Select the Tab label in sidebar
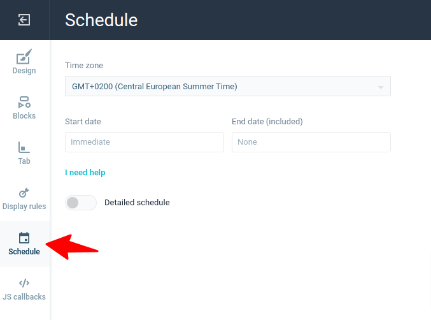Image resolution: width=431 pixels, height=320 pixels. tap(24, 161)
